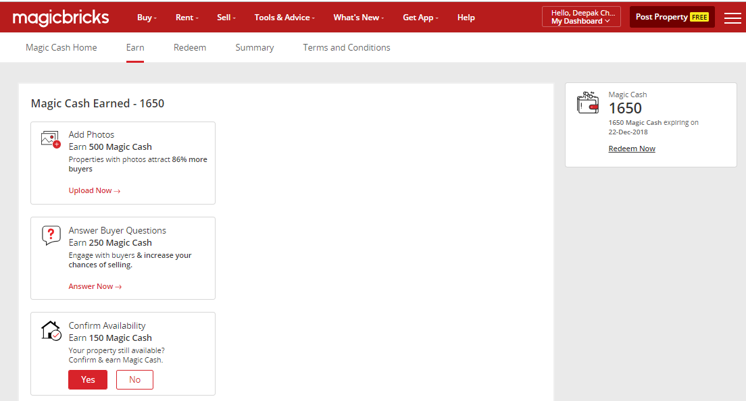Click the Confirm Availability house icon
Image resolution: width=746 pixels, height=401 pixels.
[51, 331]
